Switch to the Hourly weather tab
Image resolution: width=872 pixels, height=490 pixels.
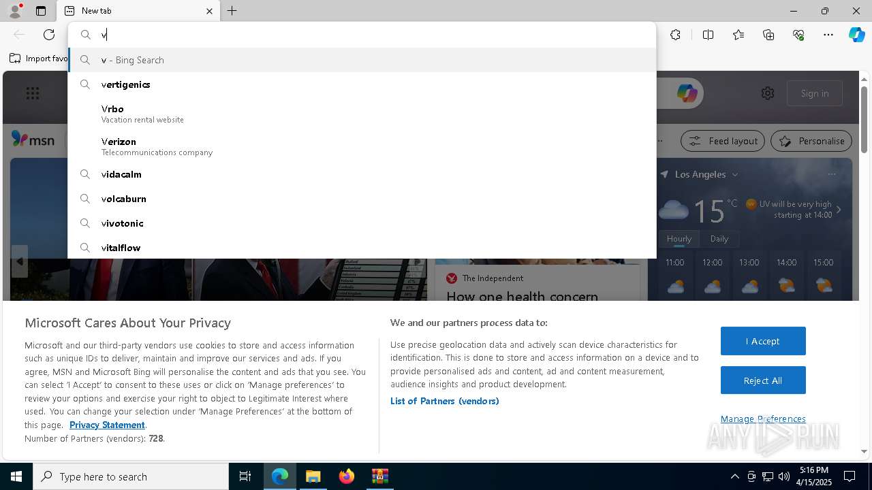coord(679,239)
